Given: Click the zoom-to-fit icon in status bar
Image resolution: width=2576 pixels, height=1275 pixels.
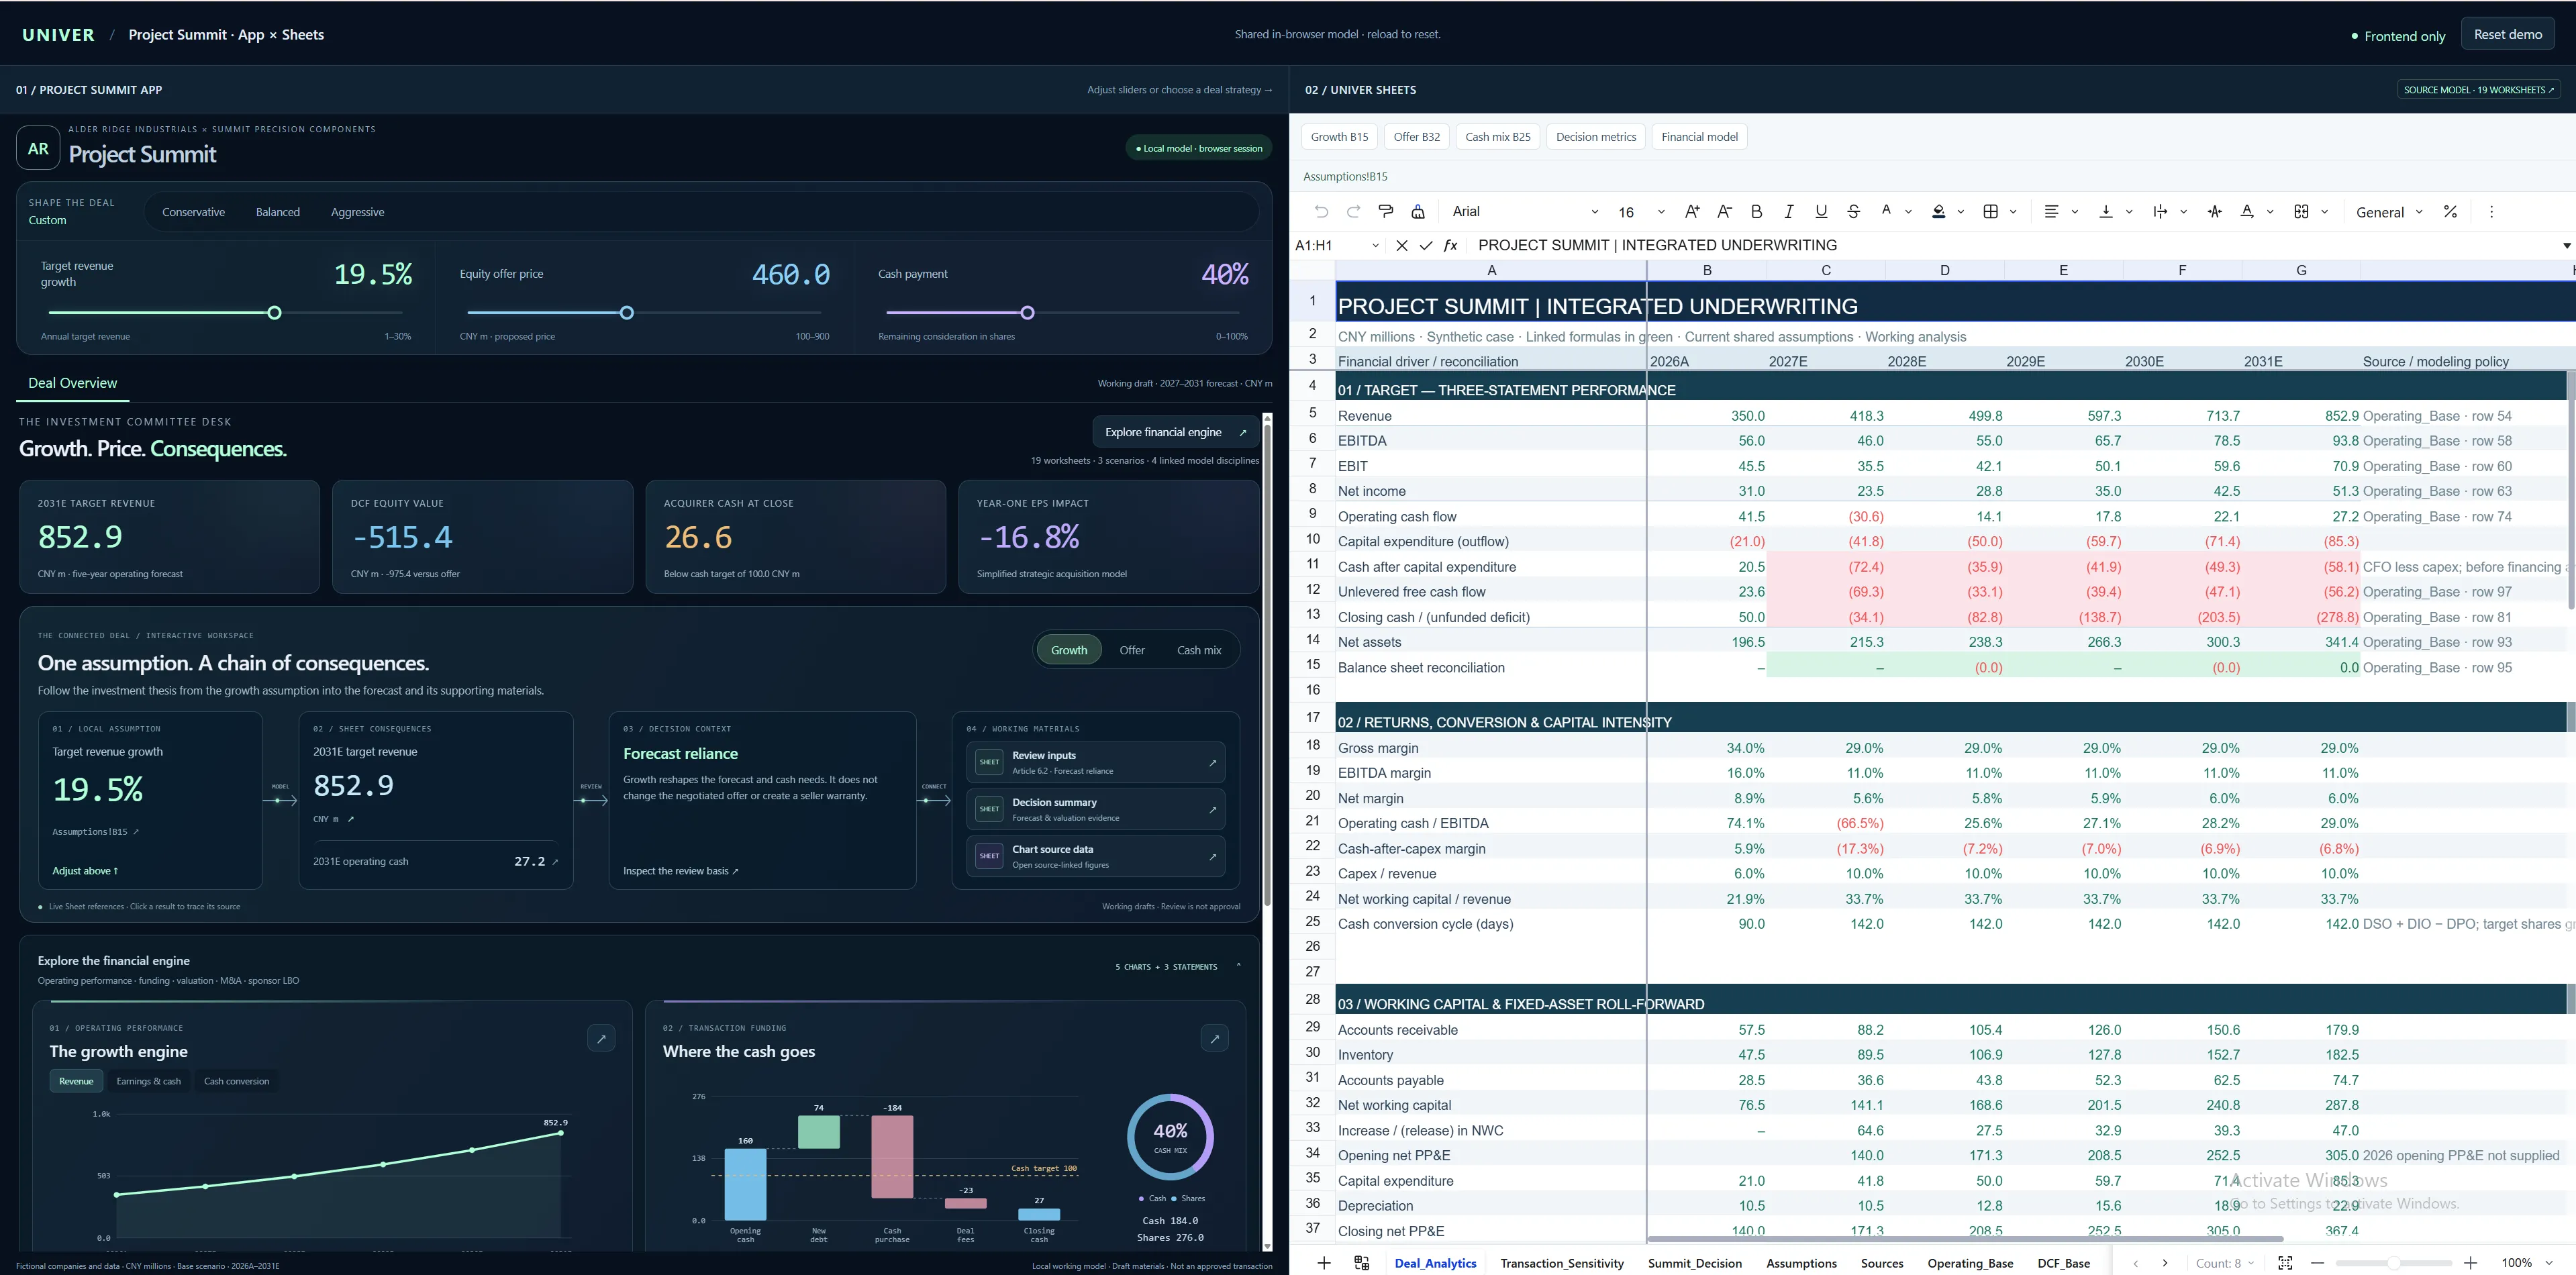Looking at the screenshot, I should [2285, 1263].
